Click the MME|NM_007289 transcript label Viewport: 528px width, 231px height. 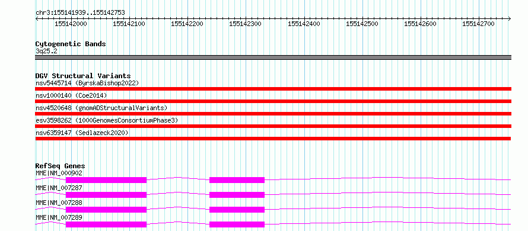[59, 217]
